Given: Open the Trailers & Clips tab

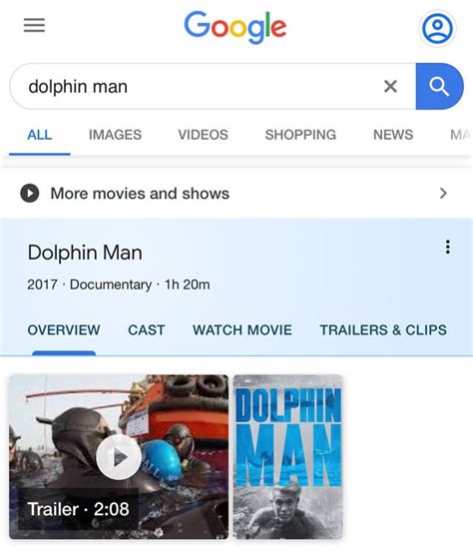Looking at the screenshot, I should tap(383, 330).
